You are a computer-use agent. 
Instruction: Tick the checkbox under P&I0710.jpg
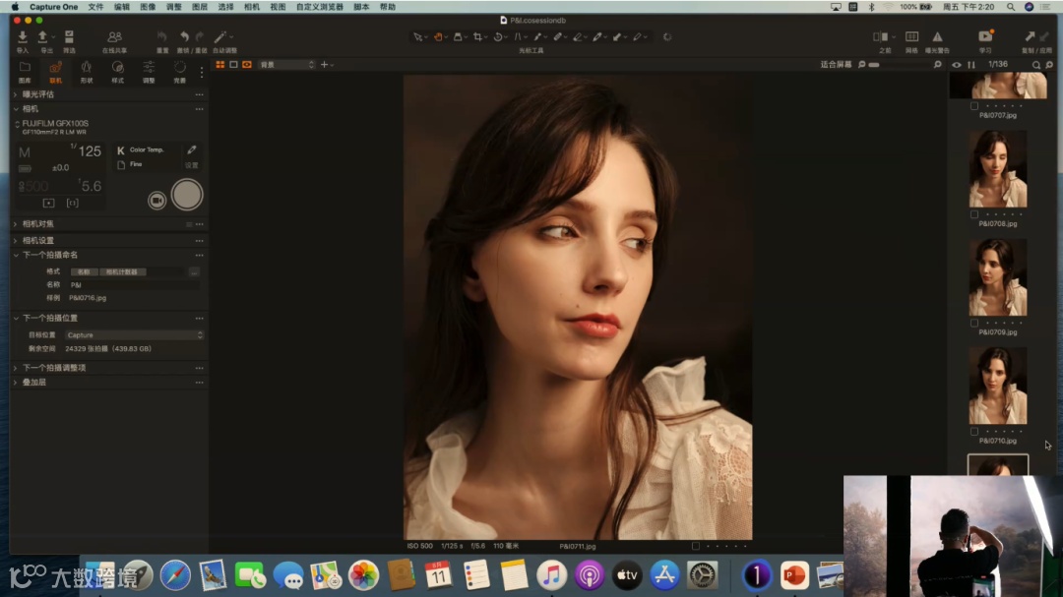coord(974,431)
